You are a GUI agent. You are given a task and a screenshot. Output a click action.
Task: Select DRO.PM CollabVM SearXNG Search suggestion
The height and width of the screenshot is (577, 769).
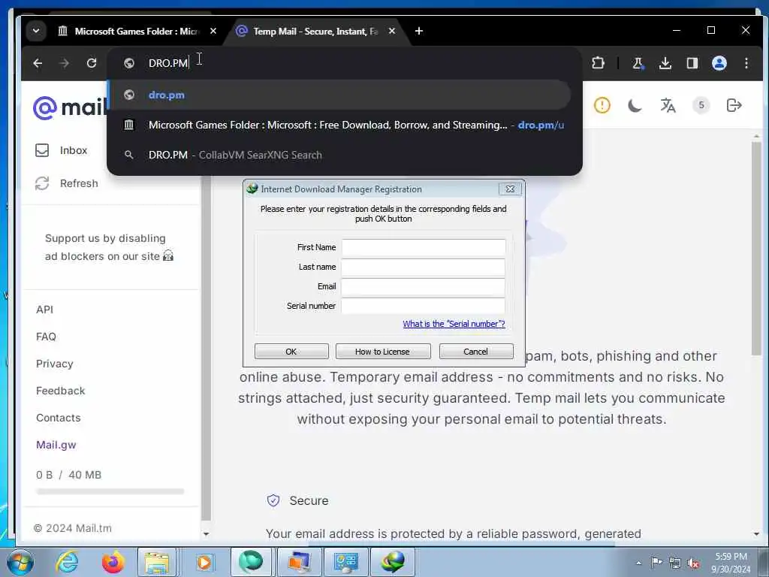(x=340, y=155)
